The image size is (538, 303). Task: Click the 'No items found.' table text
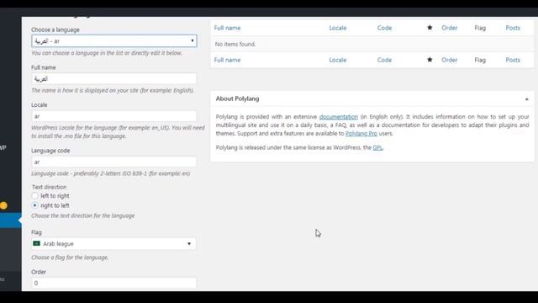[235, 44]
